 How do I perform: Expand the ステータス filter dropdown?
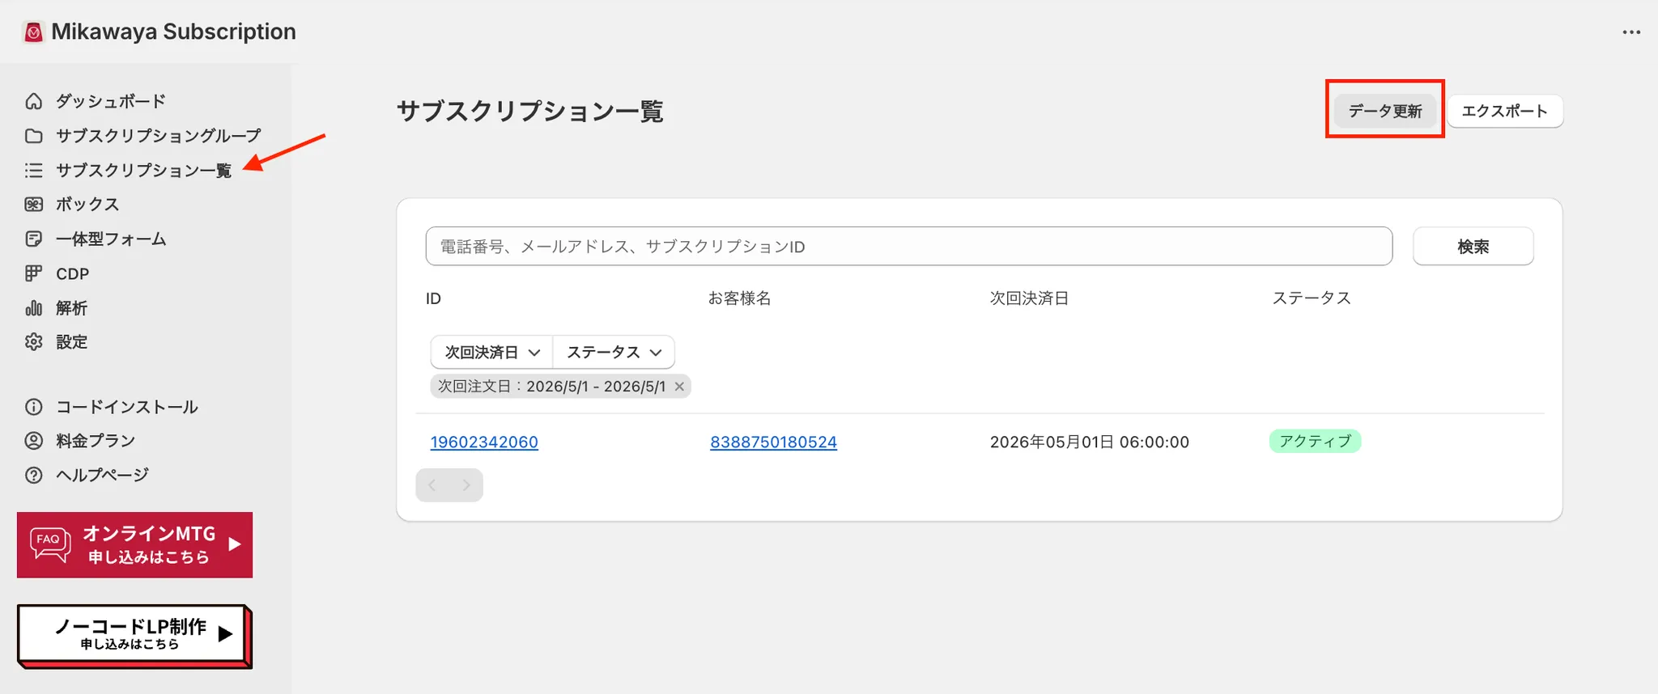(x=614, y=353)
